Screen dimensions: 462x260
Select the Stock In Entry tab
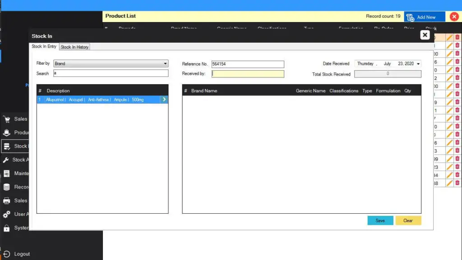(44, 47)
